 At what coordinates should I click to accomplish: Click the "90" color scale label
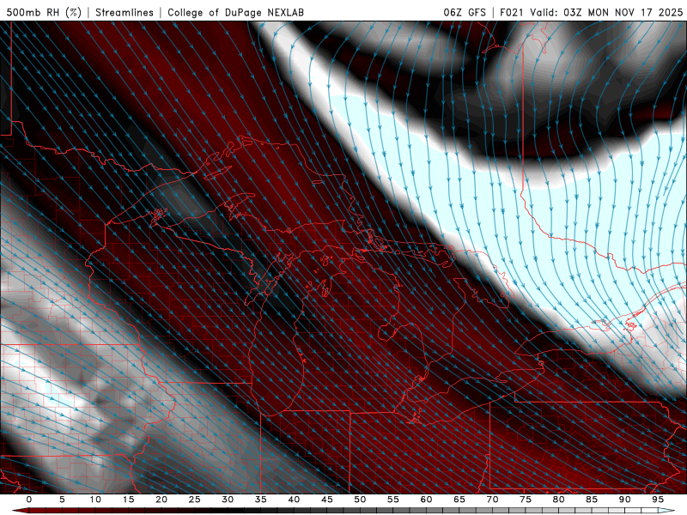point(624,500)
